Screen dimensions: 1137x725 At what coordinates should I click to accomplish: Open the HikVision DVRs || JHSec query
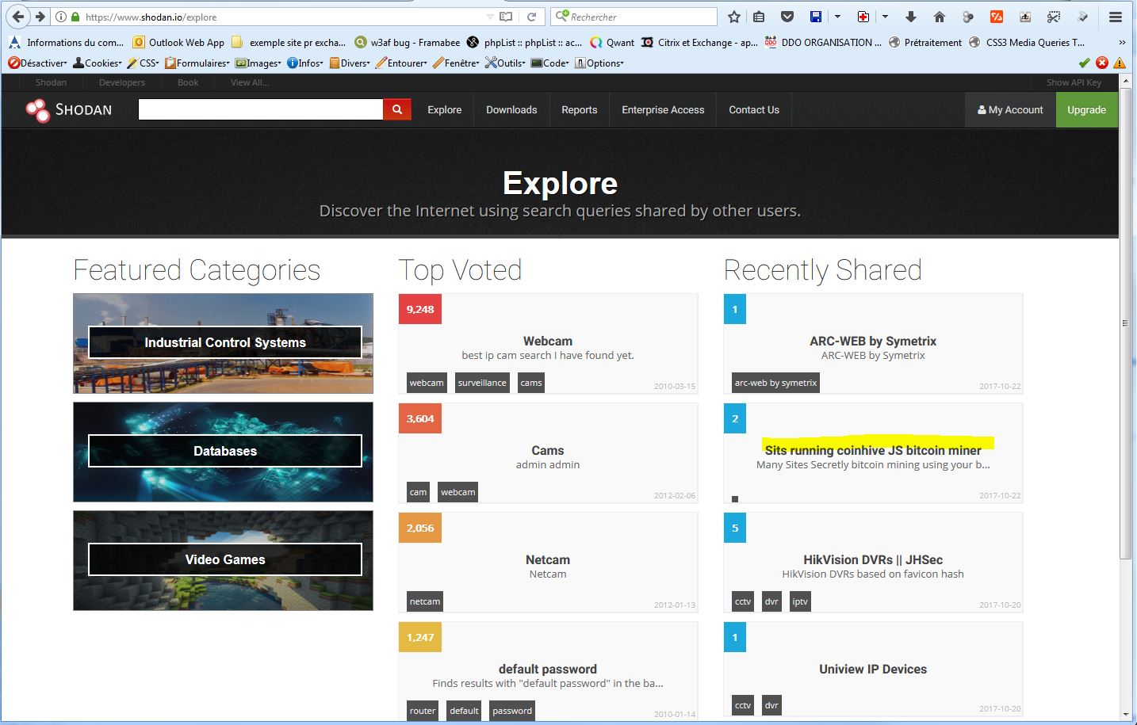[872, 559]
